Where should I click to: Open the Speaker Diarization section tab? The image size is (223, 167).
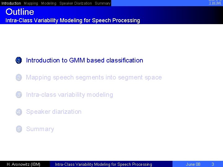point(76,3)
